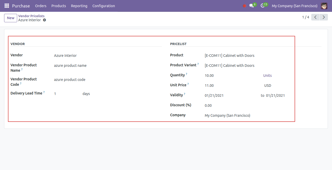The height and width of the screenshot is (170, 332).
Task: Go to the previous record arrow
Action: (315, 17)
